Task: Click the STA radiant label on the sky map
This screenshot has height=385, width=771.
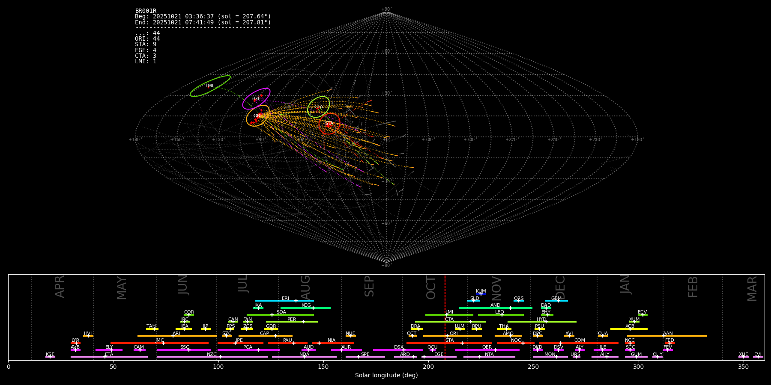Action: [329, 124]
